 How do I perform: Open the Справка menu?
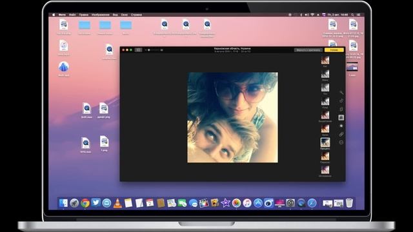[136, 15]
